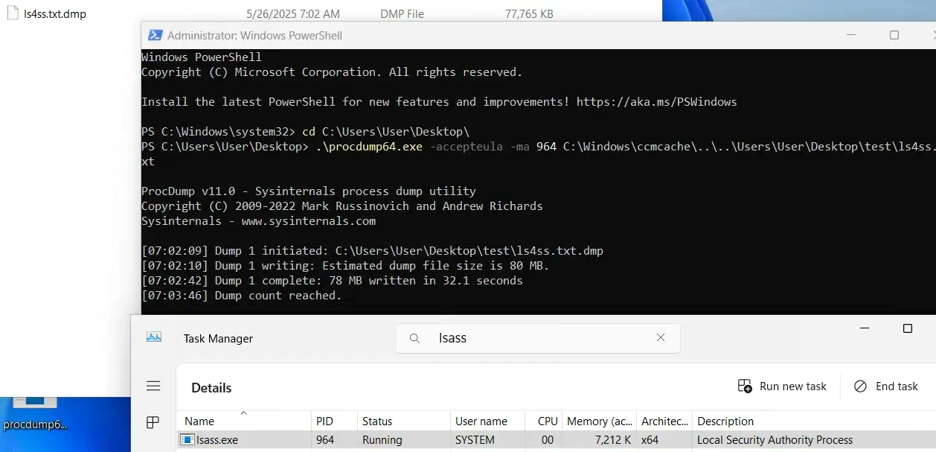Click the Run new task button
The height and width of the screenshot is (452, 936).
point(783,386)
